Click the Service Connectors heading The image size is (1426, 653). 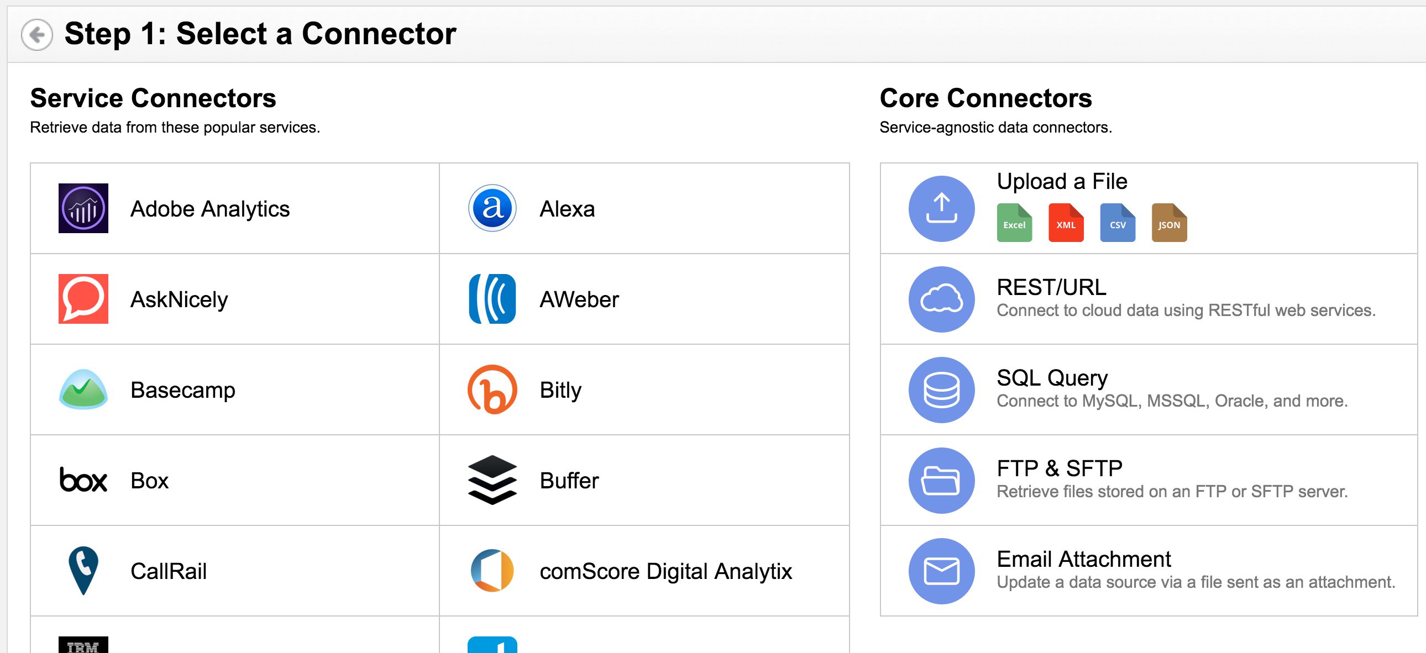click(153, 98)
